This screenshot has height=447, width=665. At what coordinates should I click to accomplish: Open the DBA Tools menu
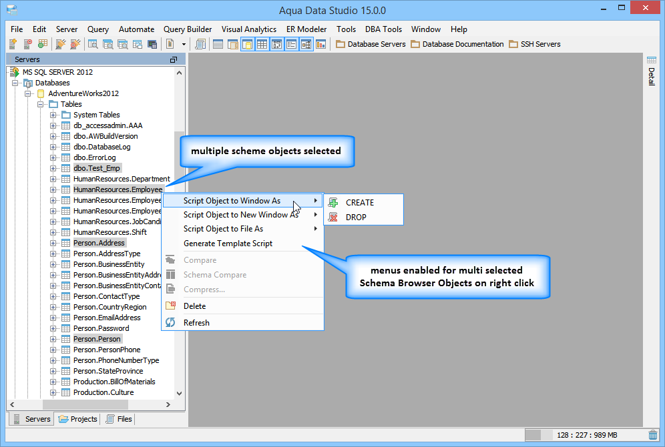pyautogui.click(x=383, y=29)
